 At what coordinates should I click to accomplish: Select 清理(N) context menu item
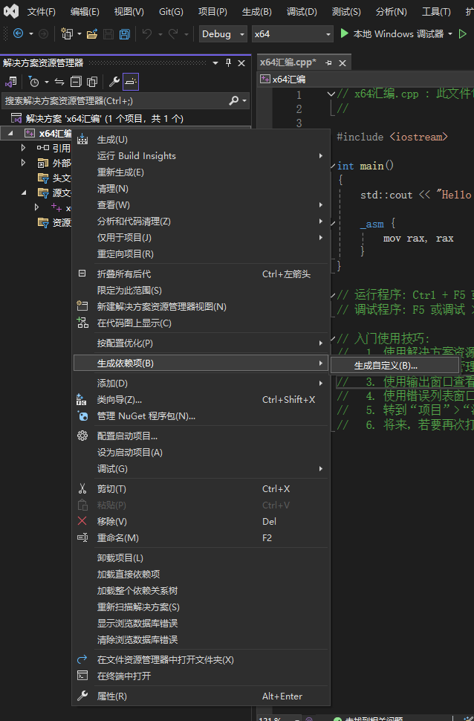201,189
